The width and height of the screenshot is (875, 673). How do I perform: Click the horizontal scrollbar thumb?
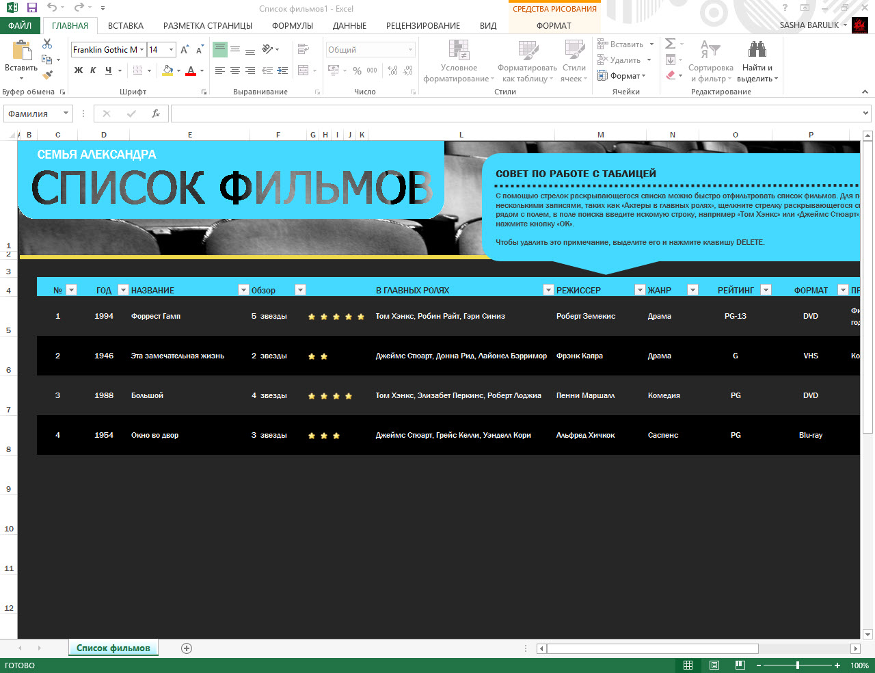[x=652, y=648]
